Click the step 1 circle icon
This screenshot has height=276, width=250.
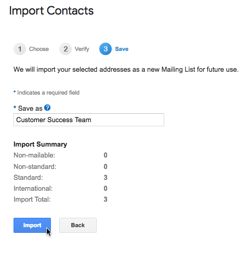(x=20, y=49)
